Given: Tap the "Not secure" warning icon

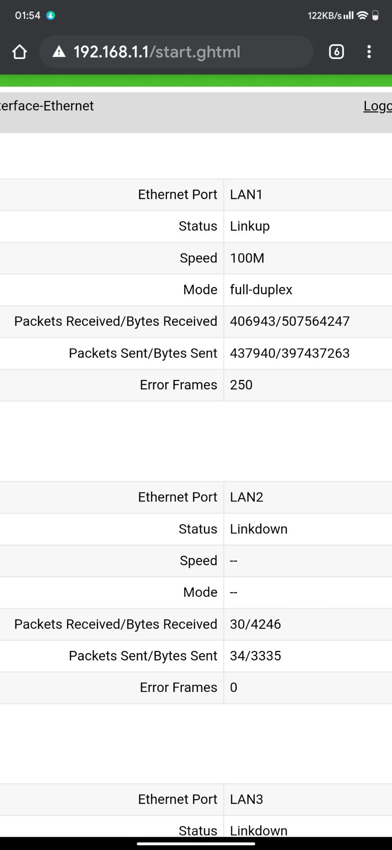Looking at the screenshot, I should pos(58,52).
